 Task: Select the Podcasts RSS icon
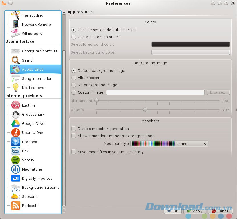pyautogui.click(x=16, y=206)
